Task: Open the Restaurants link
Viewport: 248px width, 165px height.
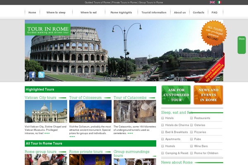Action: pos(202,118)
